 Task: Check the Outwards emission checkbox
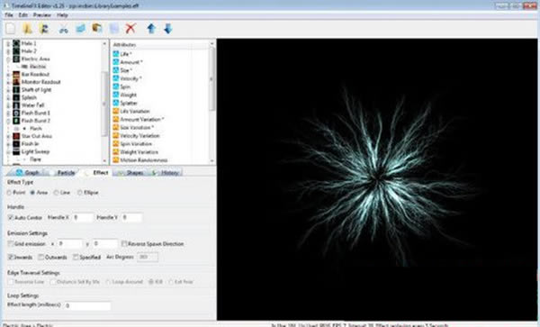click(x=41, y=257)
